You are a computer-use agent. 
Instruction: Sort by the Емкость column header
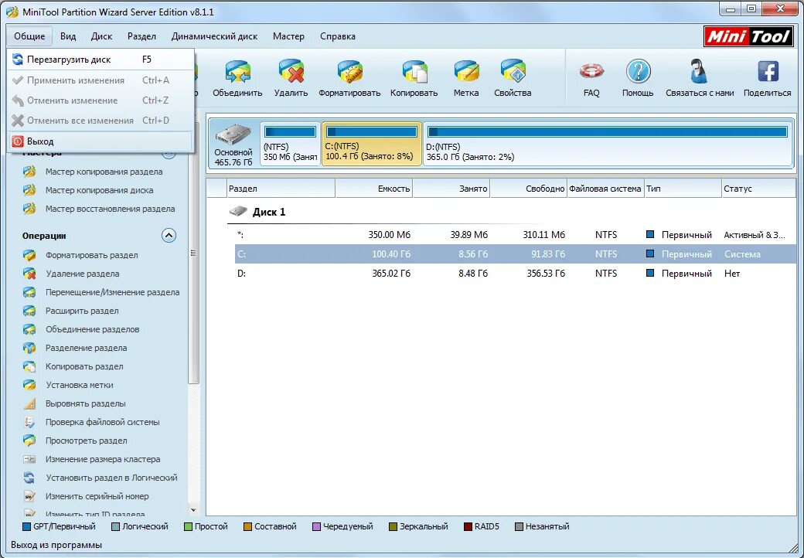(374, 189)
